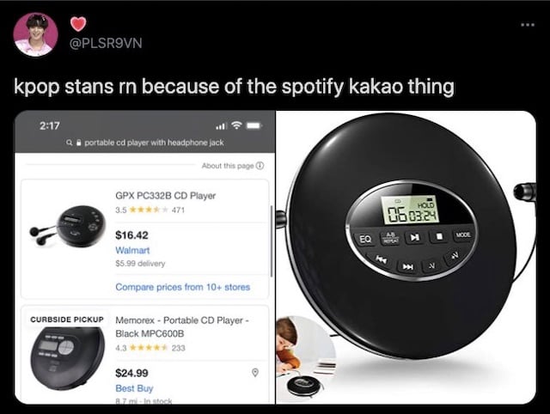This screenshot has width=550, height=414.
Task: Expand Compare prices from 10+ stores
Action: [182, 287]
